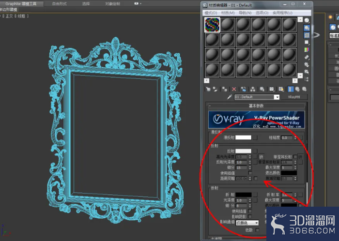Click the Put to Library icon
Screen dimensions: 339x241
tap(262, 89)
